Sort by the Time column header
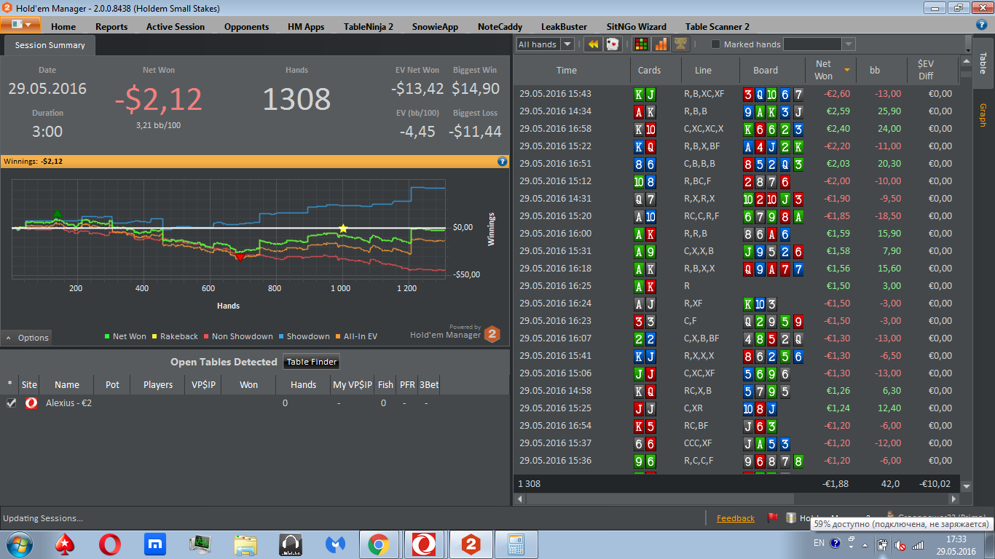The image size is (995, 559). [x=566, y=71]
